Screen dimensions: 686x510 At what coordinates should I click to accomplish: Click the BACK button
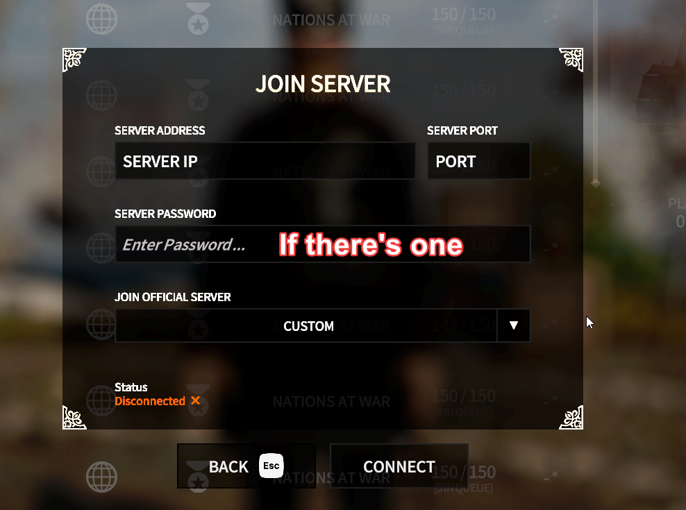click(246, 466)
